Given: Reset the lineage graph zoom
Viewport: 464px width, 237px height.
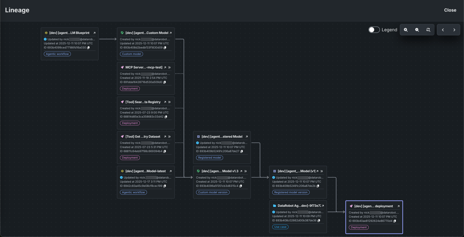Looking at the screenshot, I should click(x=428, y=30).
